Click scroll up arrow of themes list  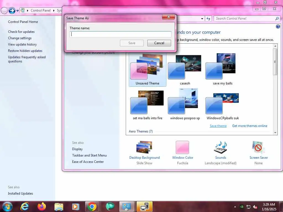(x=275, y=46)
